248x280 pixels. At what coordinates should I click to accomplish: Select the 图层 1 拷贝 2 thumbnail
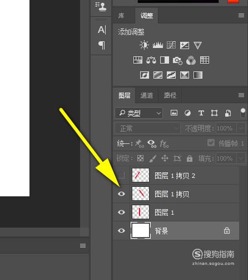(141, 175)
